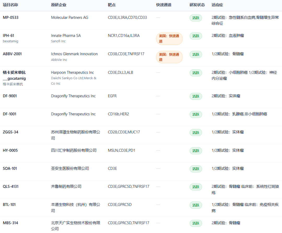The width and height of the screenshot is (282, 233).
Task: Open the HY-0005 project entry
Action: click(10, 150)
